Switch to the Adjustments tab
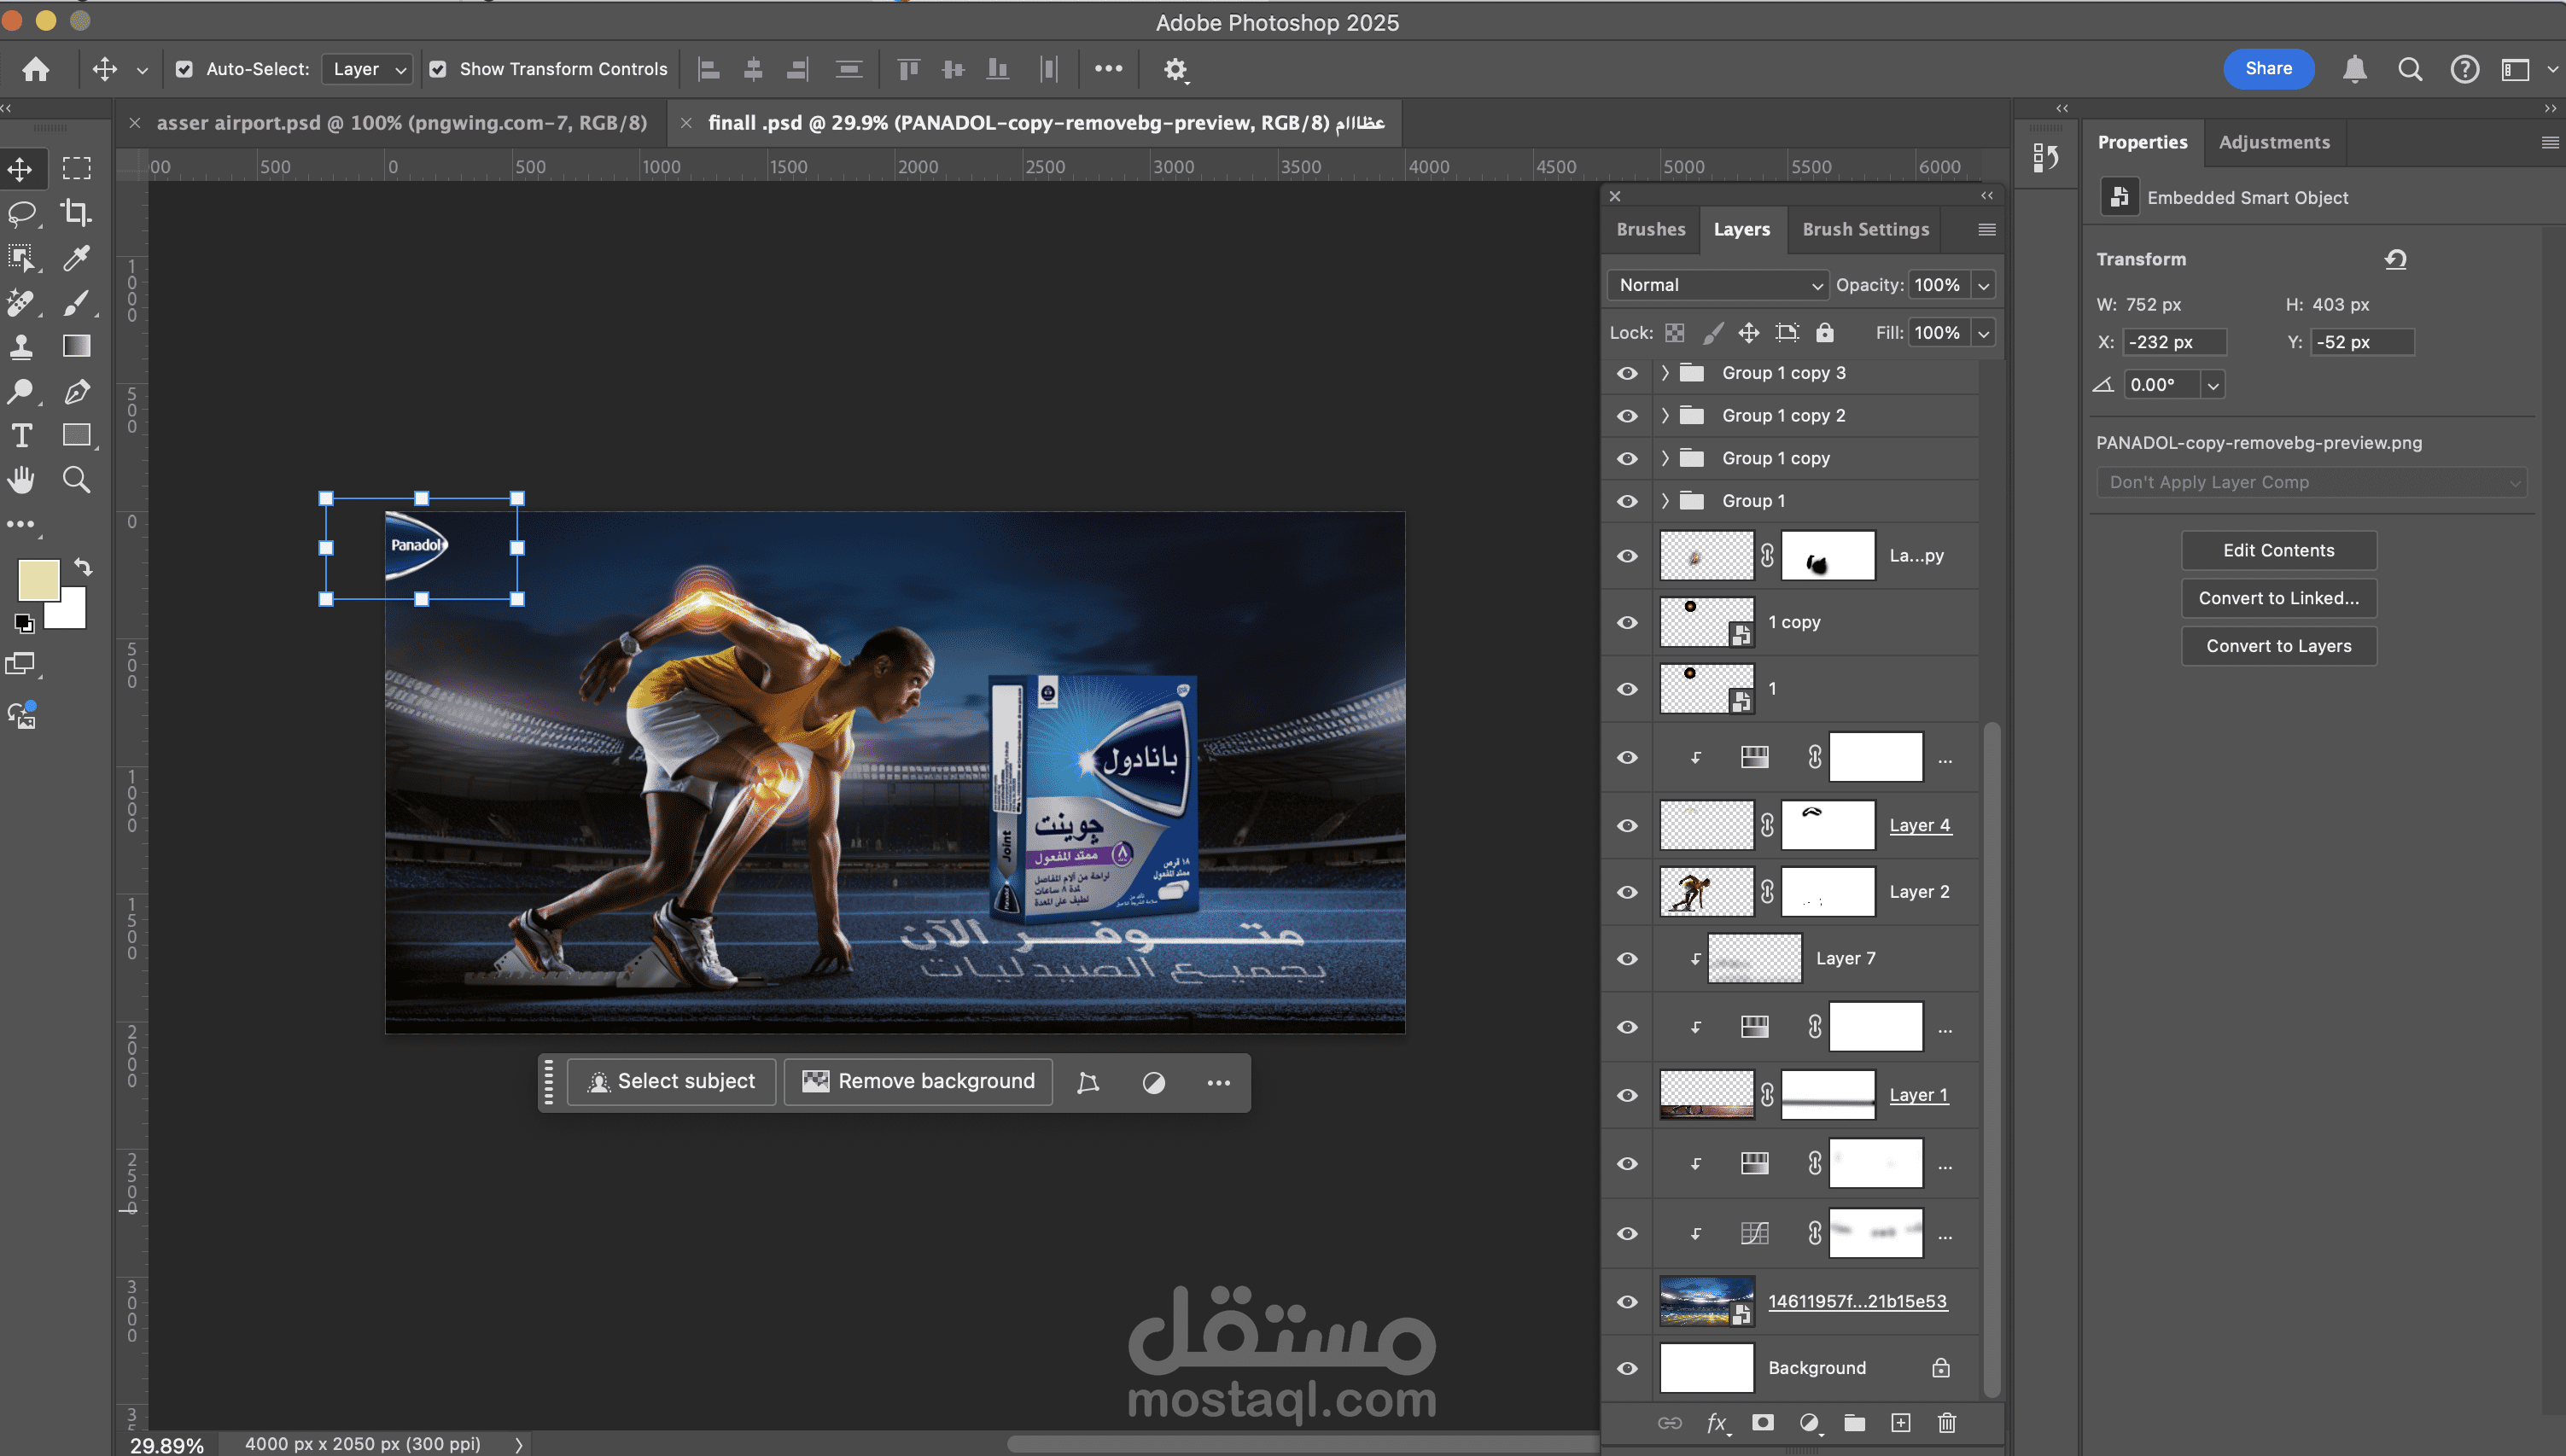Image resolution: width=2566 pixels, height=1456 pixels. (2273, 142)
